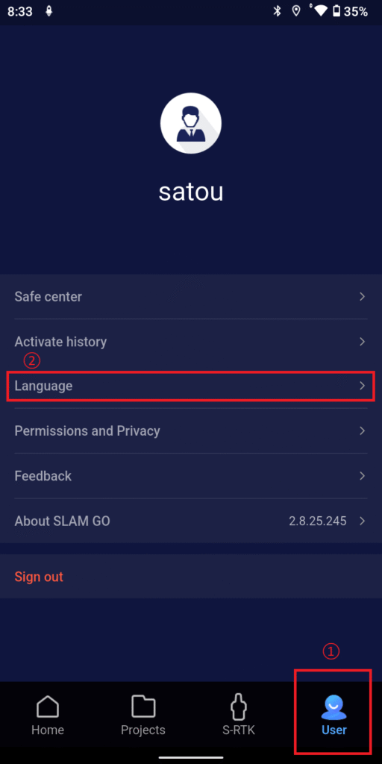Screen dimensions: 382x764
Task: Tap the profile avatar picture
Action: pos(191,123)
